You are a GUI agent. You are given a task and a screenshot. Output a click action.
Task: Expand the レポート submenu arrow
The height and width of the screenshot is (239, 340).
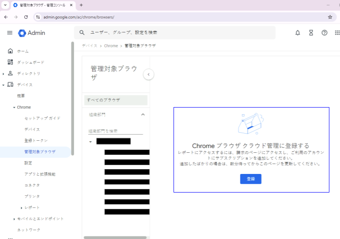click(21, 208)
